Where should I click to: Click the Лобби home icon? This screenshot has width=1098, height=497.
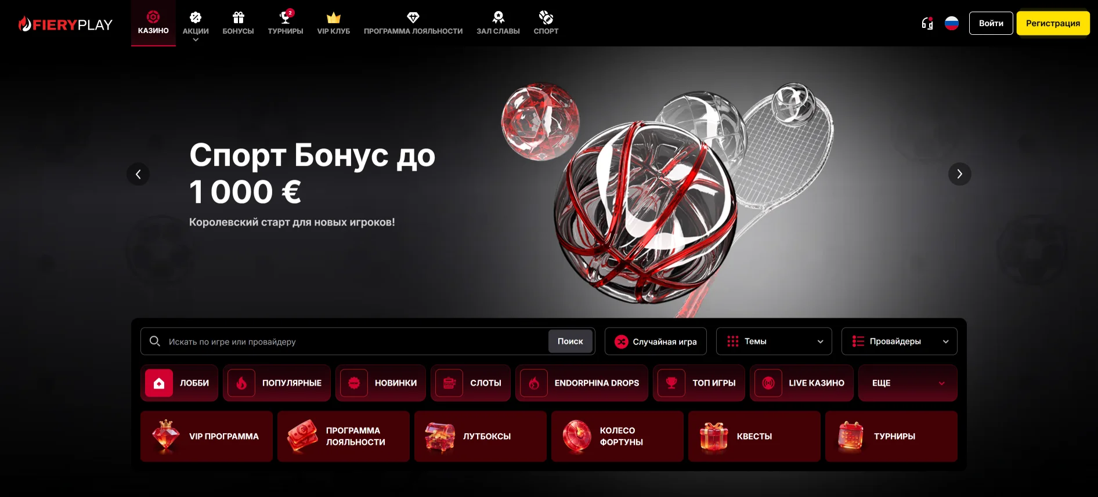pyautogui.click(x=159, y=383)
